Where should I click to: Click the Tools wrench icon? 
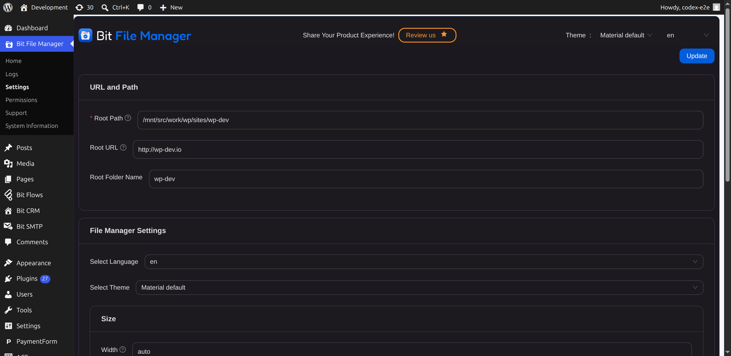coord(8,310)
